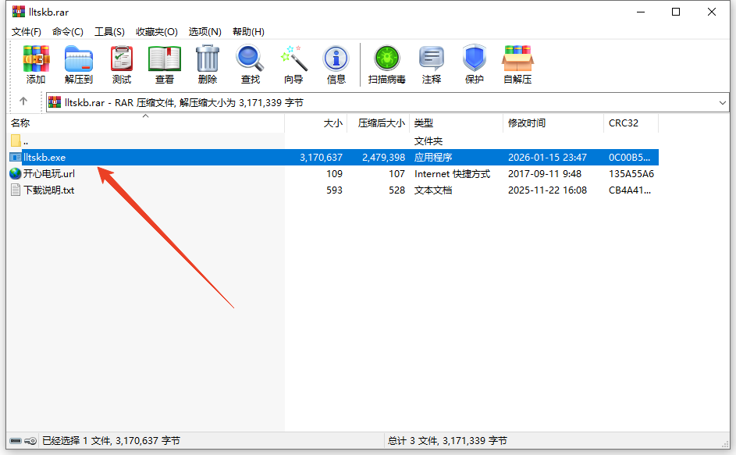The image size is (736, 455).
Task: Click the 文件夹 type cell
Action: pyautogui.click(x=428, y=140)
